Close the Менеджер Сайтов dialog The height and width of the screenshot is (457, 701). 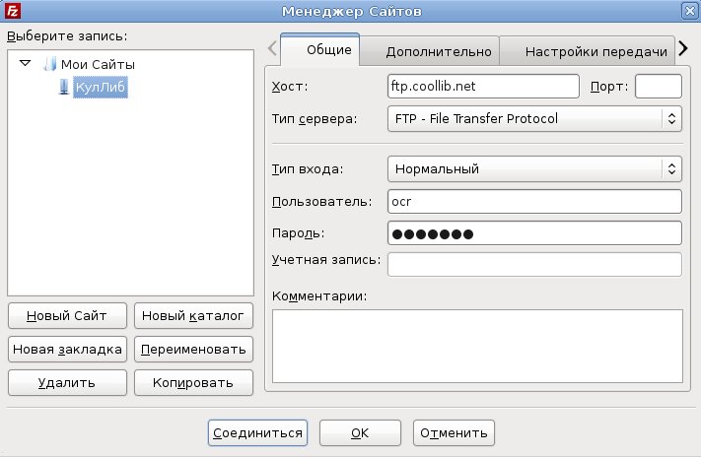[x=688, y=10]
